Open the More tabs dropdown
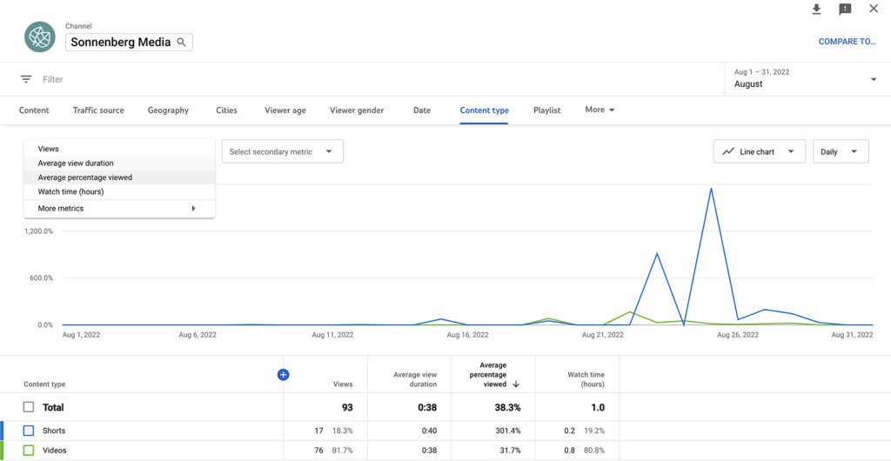This screenshot has width=891, height=461. [600, 110]
